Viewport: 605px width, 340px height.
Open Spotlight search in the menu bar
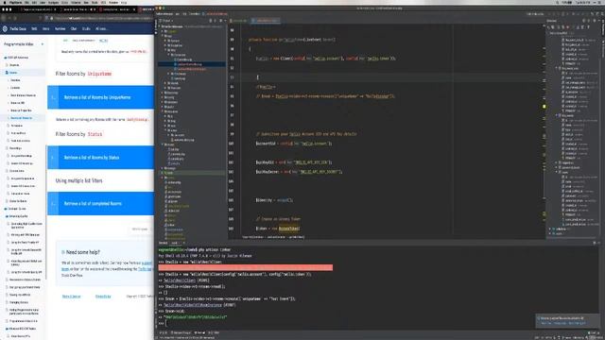click(558, 2)
